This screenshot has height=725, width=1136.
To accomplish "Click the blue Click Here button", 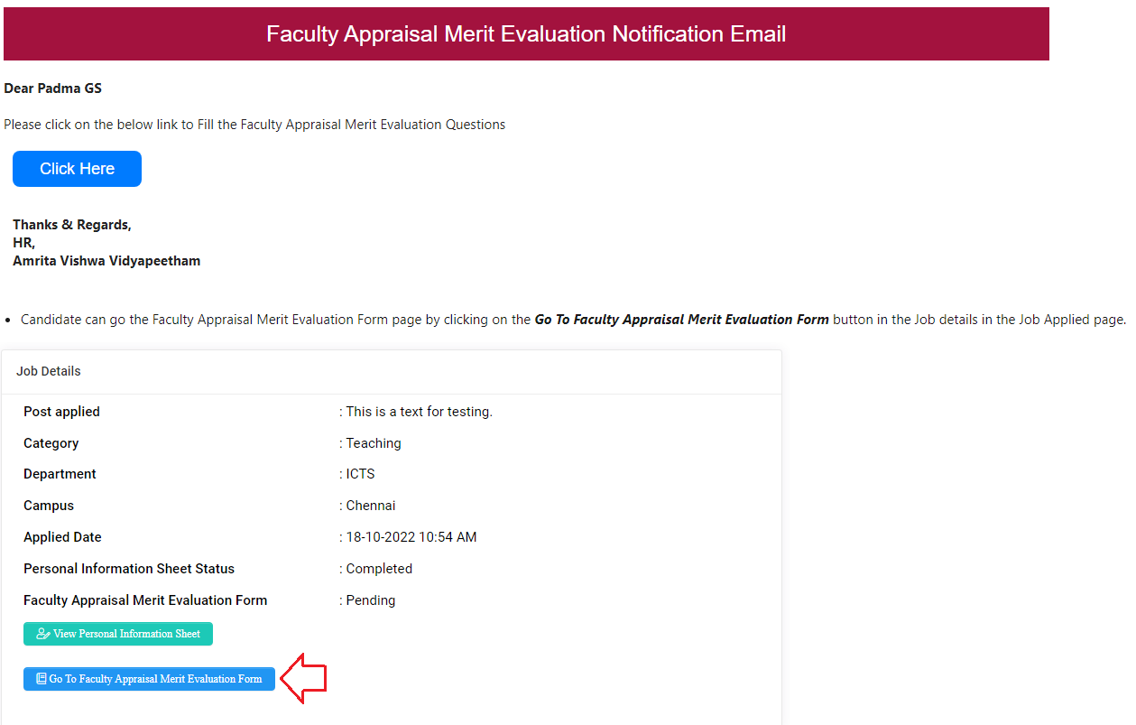I will click(77, 169).
